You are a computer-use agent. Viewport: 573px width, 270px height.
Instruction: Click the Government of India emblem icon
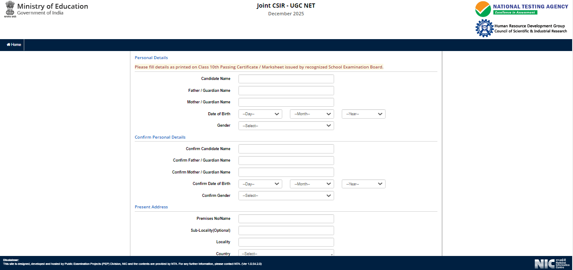(10, 9)
